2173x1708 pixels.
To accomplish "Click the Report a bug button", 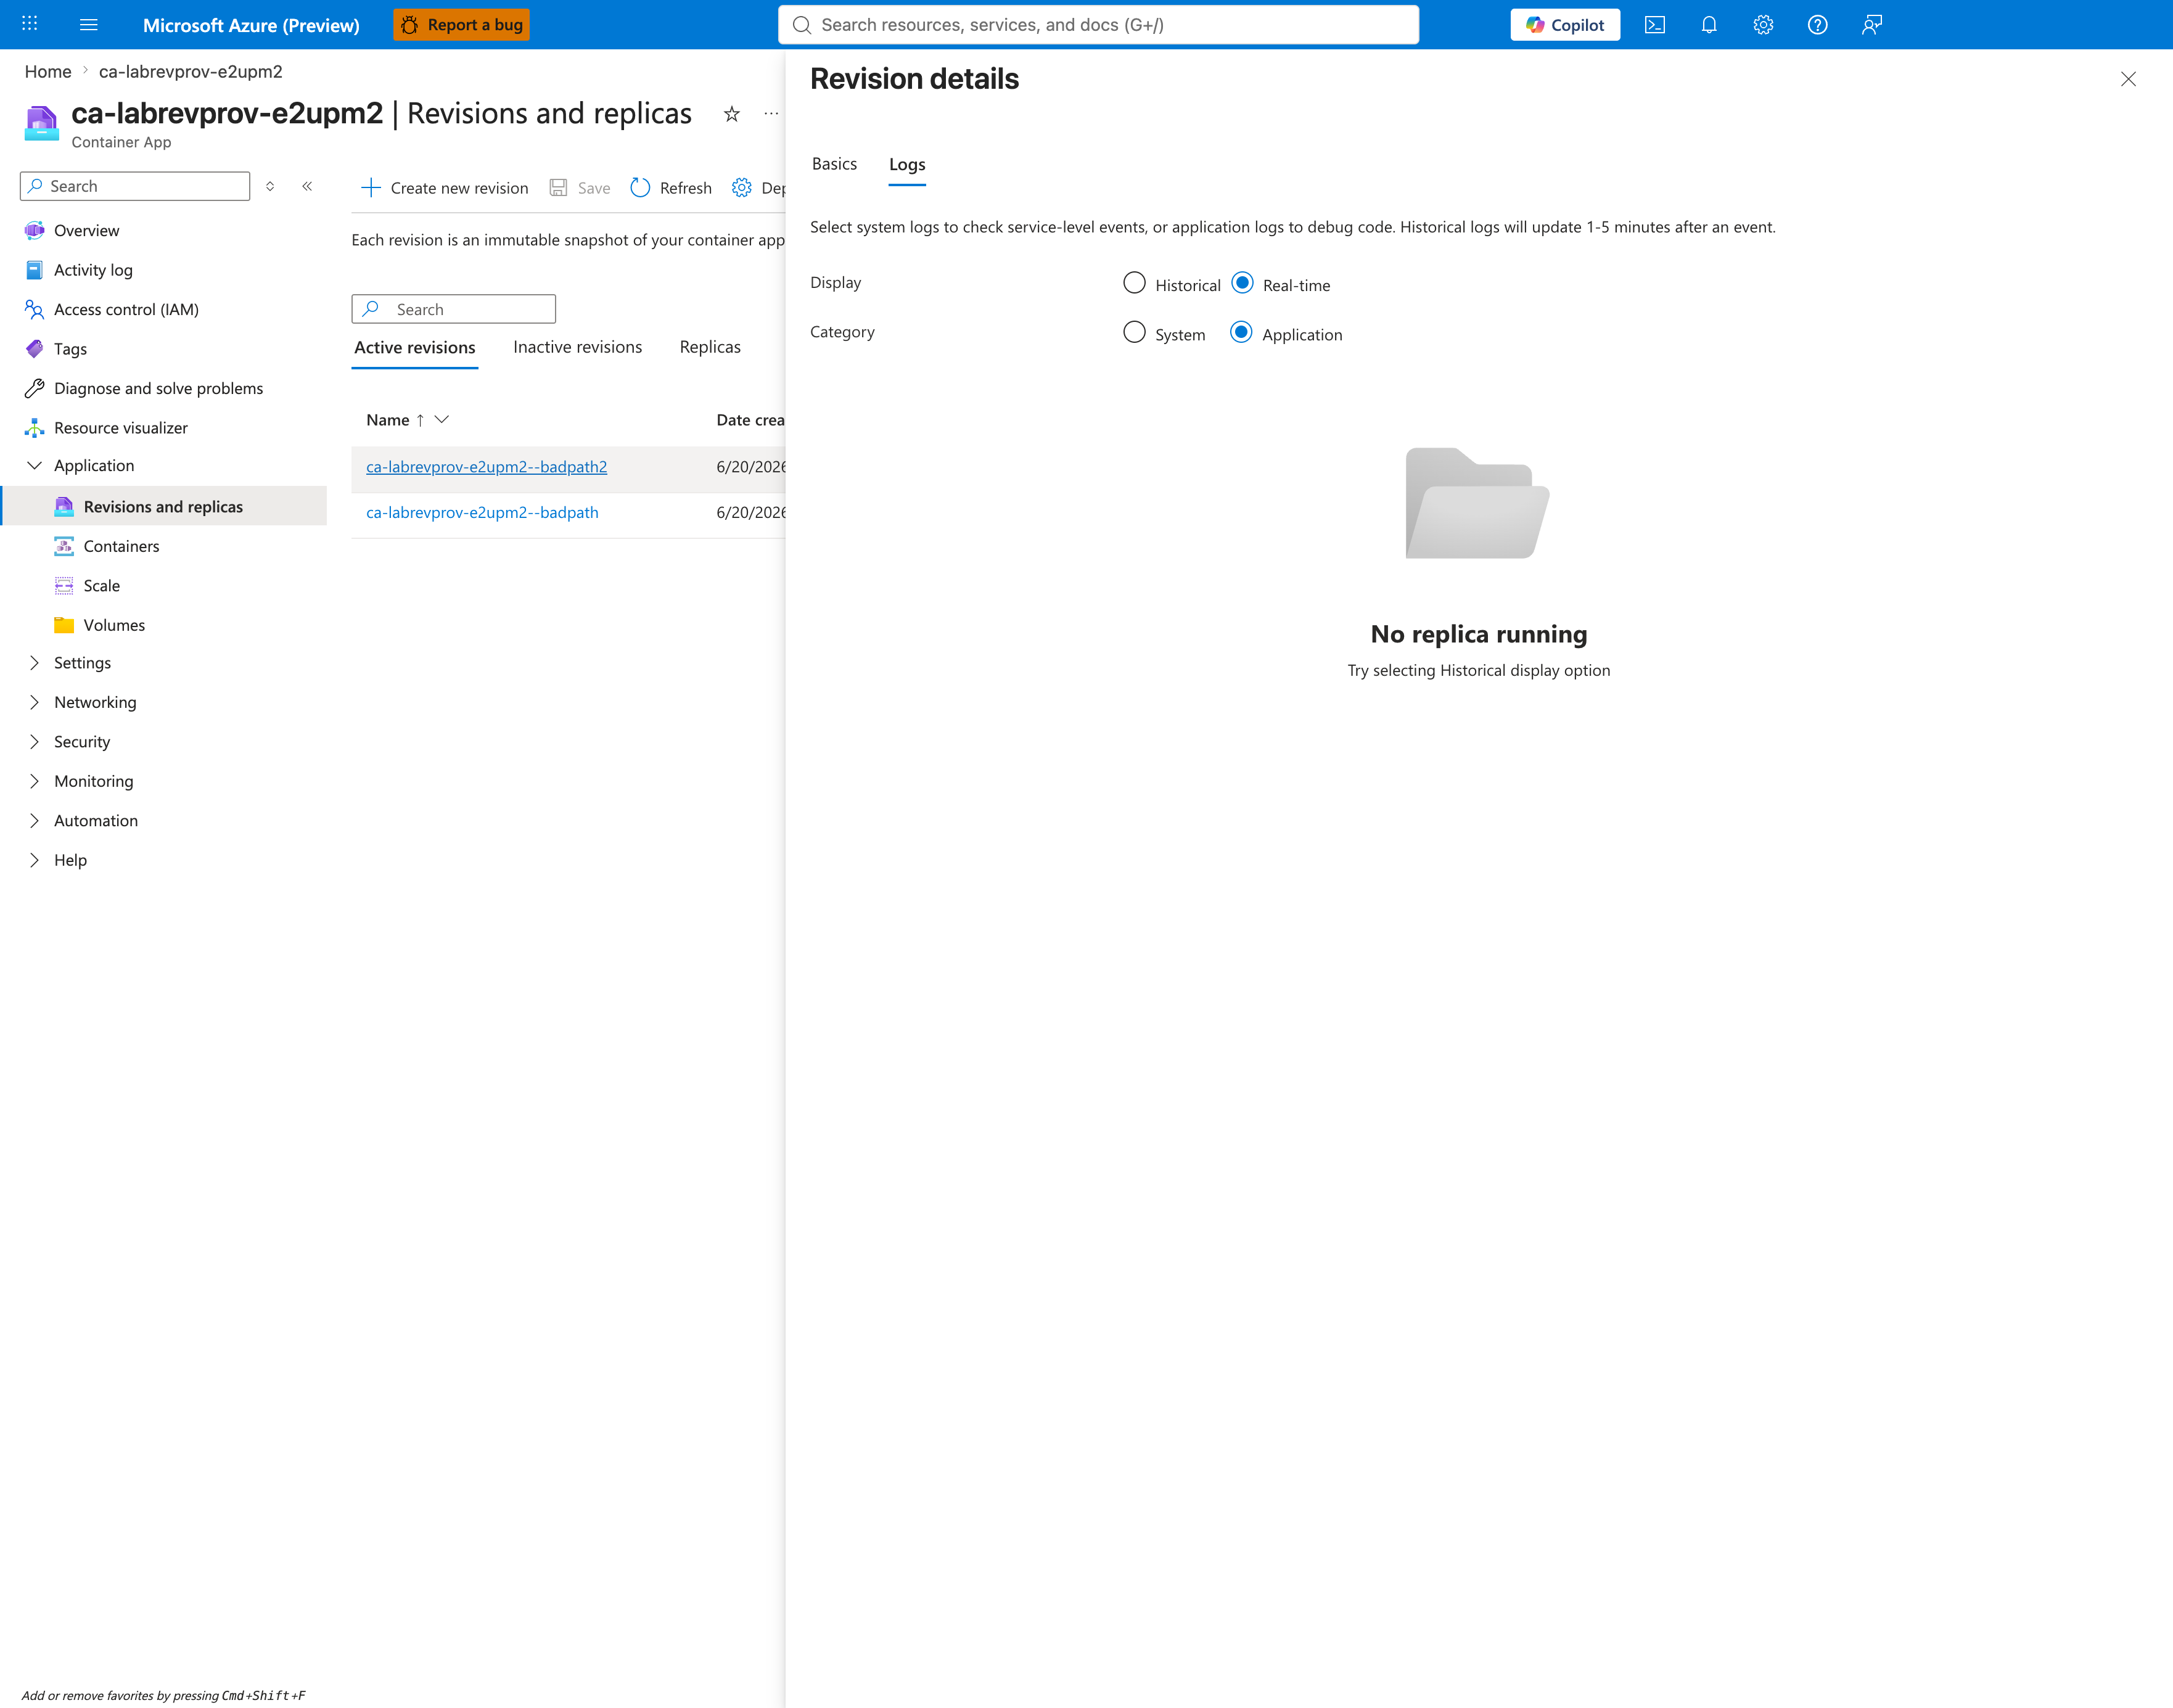I will (461, 25).
